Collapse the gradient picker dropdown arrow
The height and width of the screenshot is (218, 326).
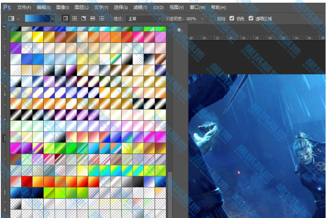[x=53, y=18]
